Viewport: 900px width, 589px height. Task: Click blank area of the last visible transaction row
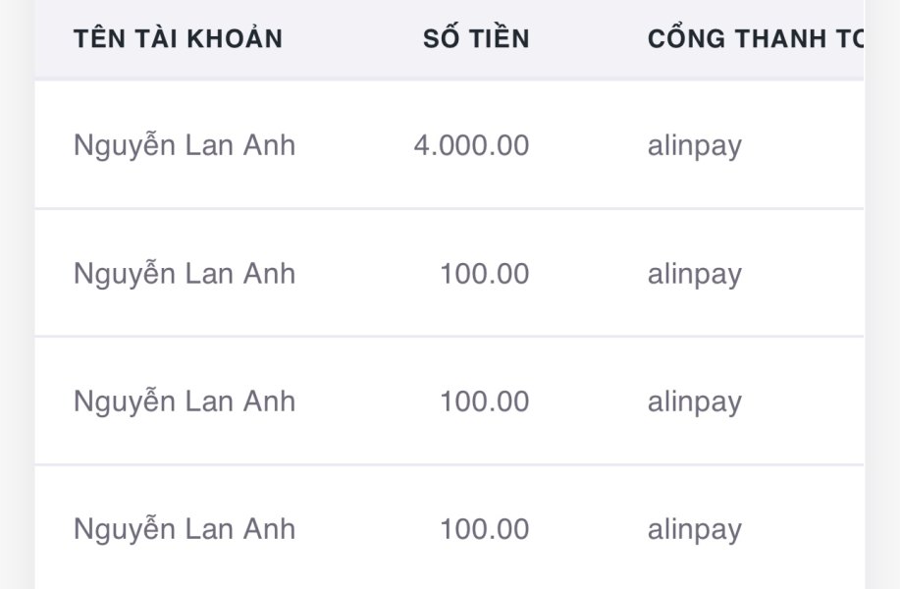pos(804,529)
